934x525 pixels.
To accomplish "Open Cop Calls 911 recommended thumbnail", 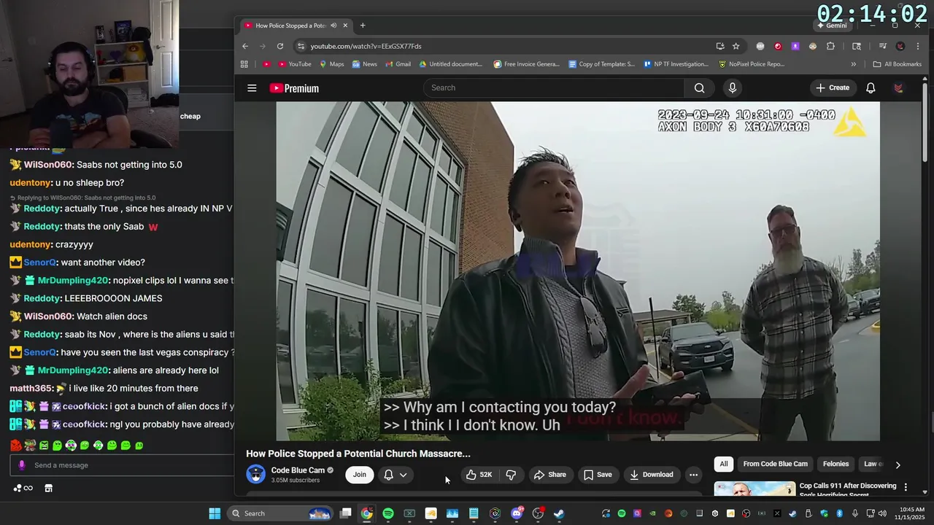I will pyautogui.click(x=754, y=489).
